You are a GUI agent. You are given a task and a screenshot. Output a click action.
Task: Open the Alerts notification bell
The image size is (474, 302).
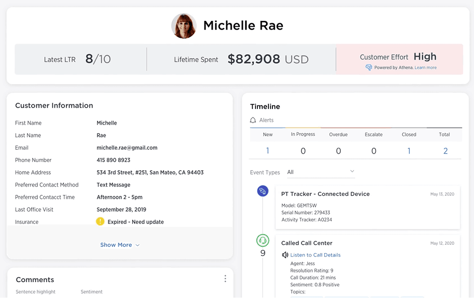click(x=253, y=120)
